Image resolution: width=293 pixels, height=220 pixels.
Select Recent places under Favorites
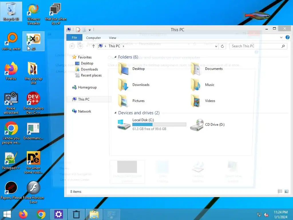tap(88, 75)
